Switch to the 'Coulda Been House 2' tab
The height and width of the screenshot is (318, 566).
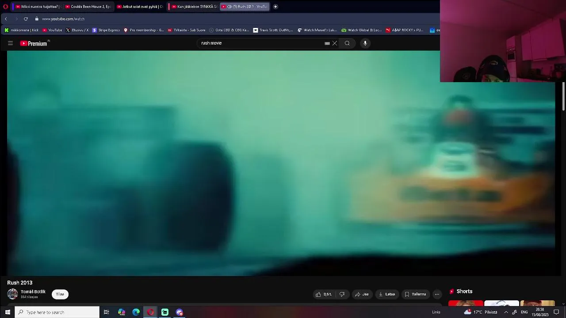point(88,7)
